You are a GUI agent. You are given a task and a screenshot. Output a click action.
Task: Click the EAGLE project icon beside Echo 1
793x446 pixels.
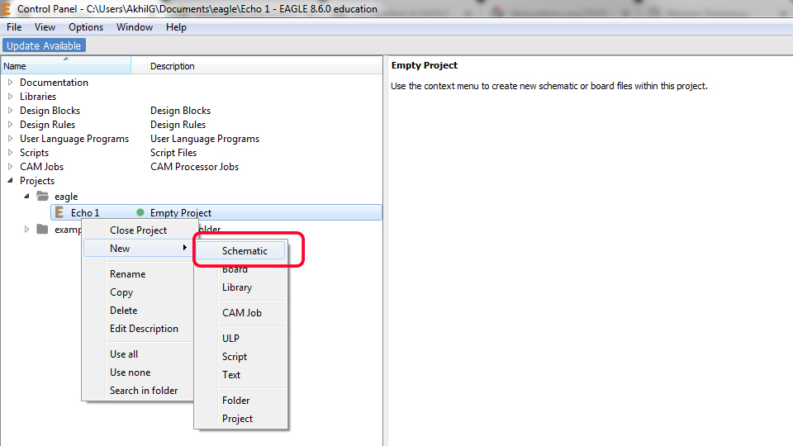pos(59,212)
